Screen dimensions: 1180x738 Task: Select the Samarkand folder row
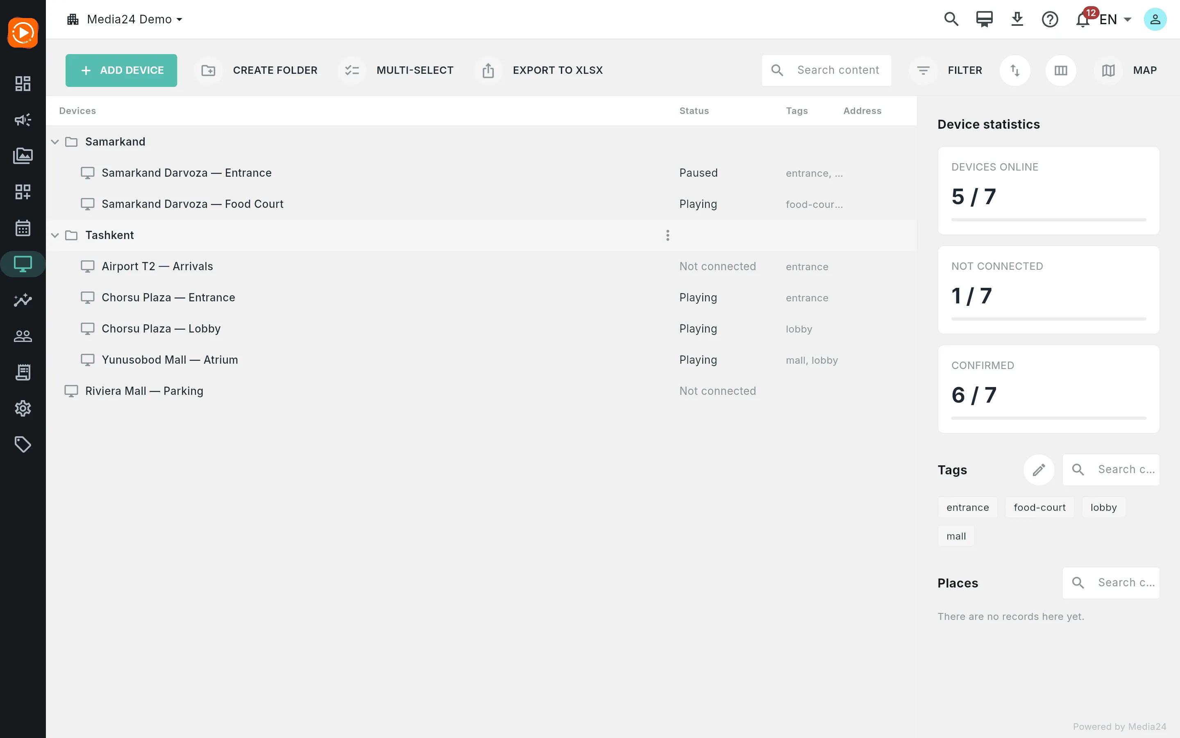481,141
